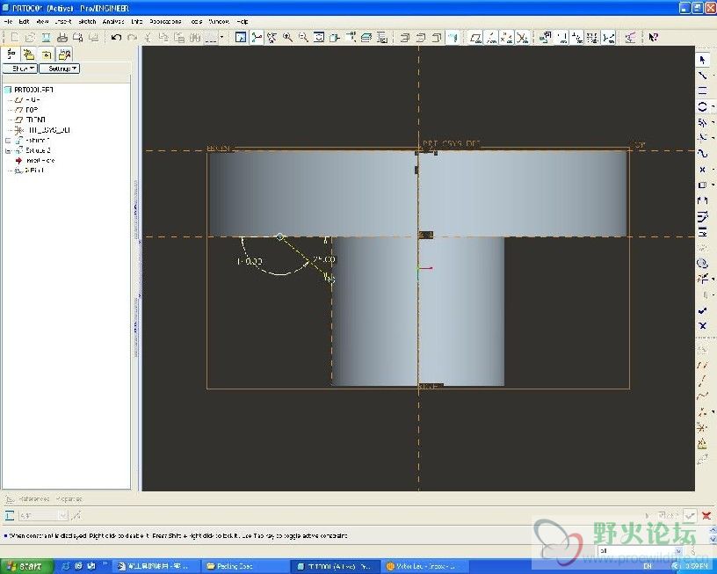Toggle coordinate systems display
The image size is (717, 574).
pos(522,37)
